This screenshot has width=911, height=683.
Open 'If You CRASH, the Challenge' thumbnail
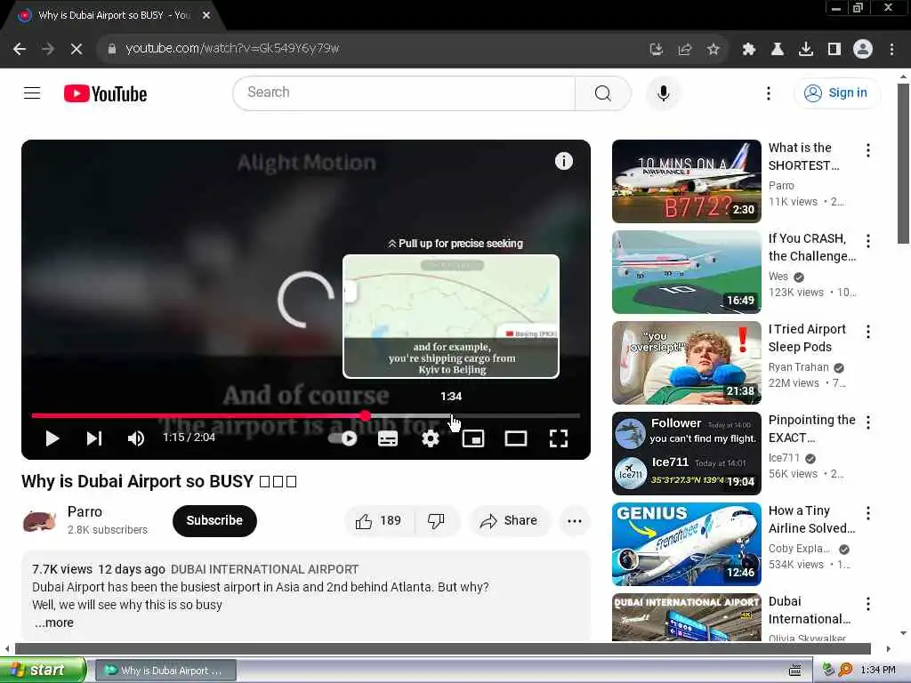click(686, 272)
